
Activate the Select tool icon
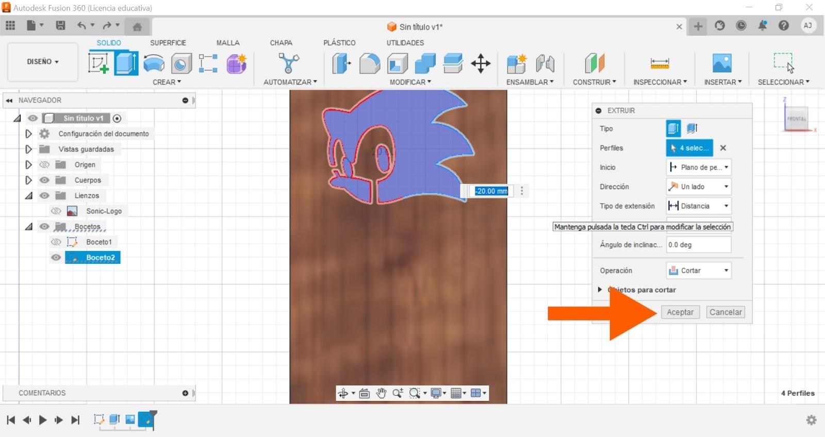point(784,63)
